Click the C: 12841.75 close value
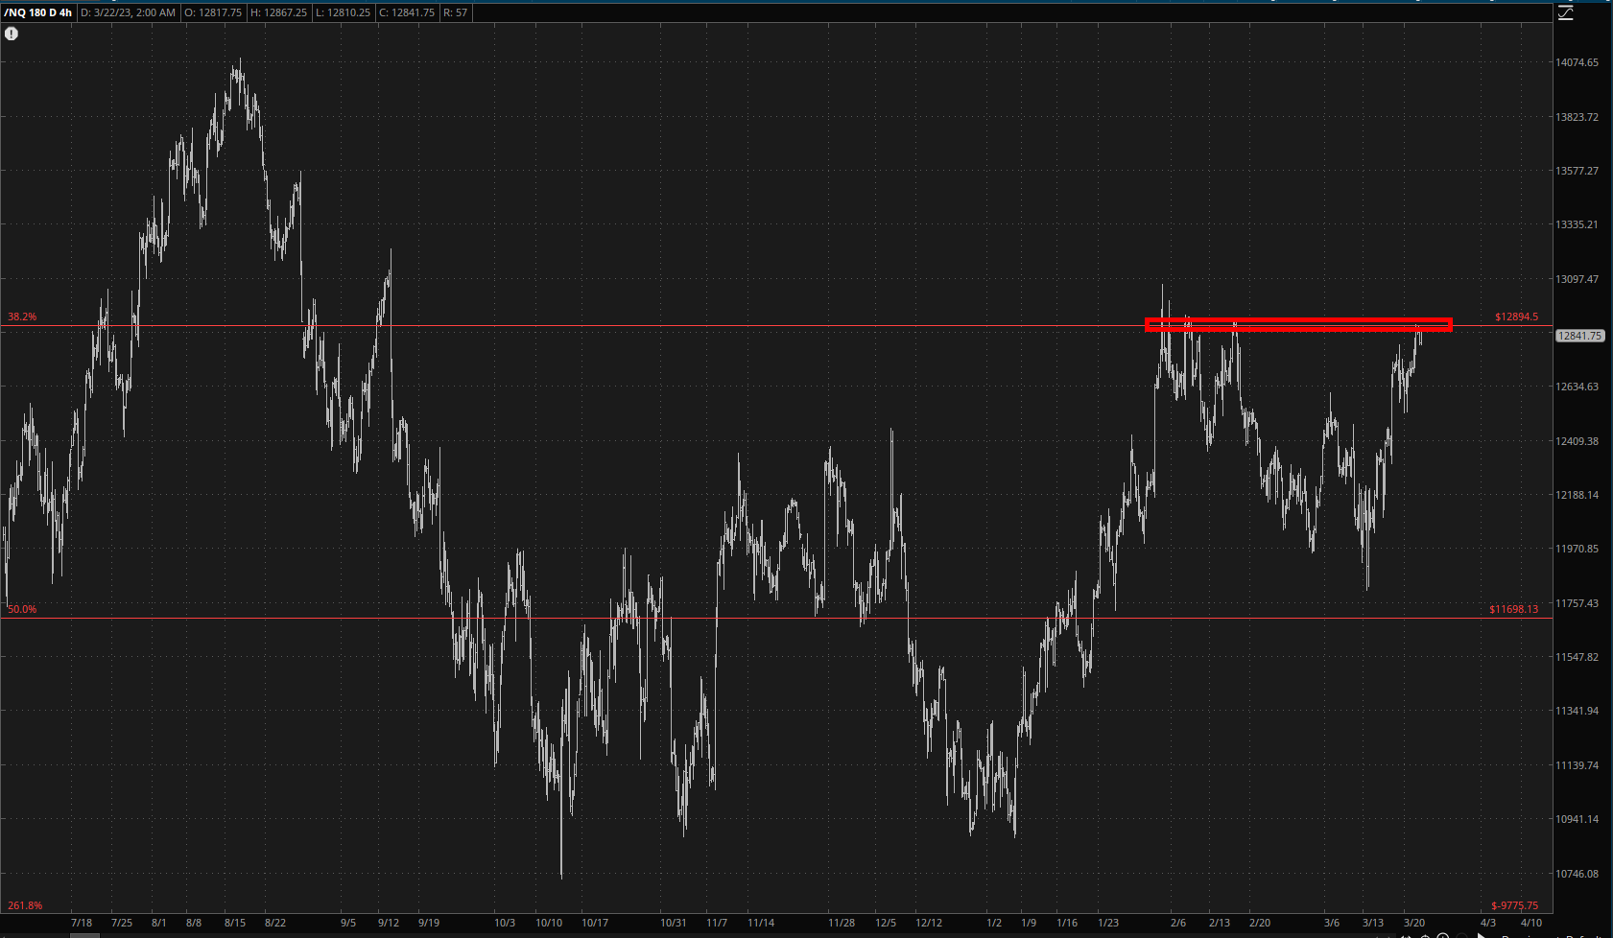This screenshot has width=1613, height=938. coord(407,12)
